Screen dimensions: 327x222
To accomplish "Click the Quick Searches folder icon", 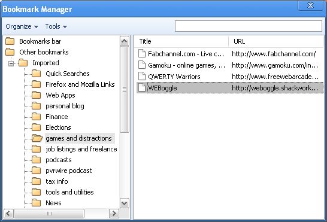I will (37, 74).
